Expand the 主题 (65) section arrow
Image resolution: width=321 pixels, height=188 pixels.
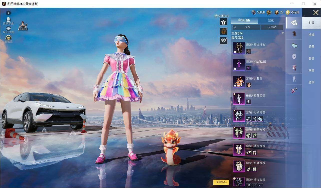(x=283, y=33)
